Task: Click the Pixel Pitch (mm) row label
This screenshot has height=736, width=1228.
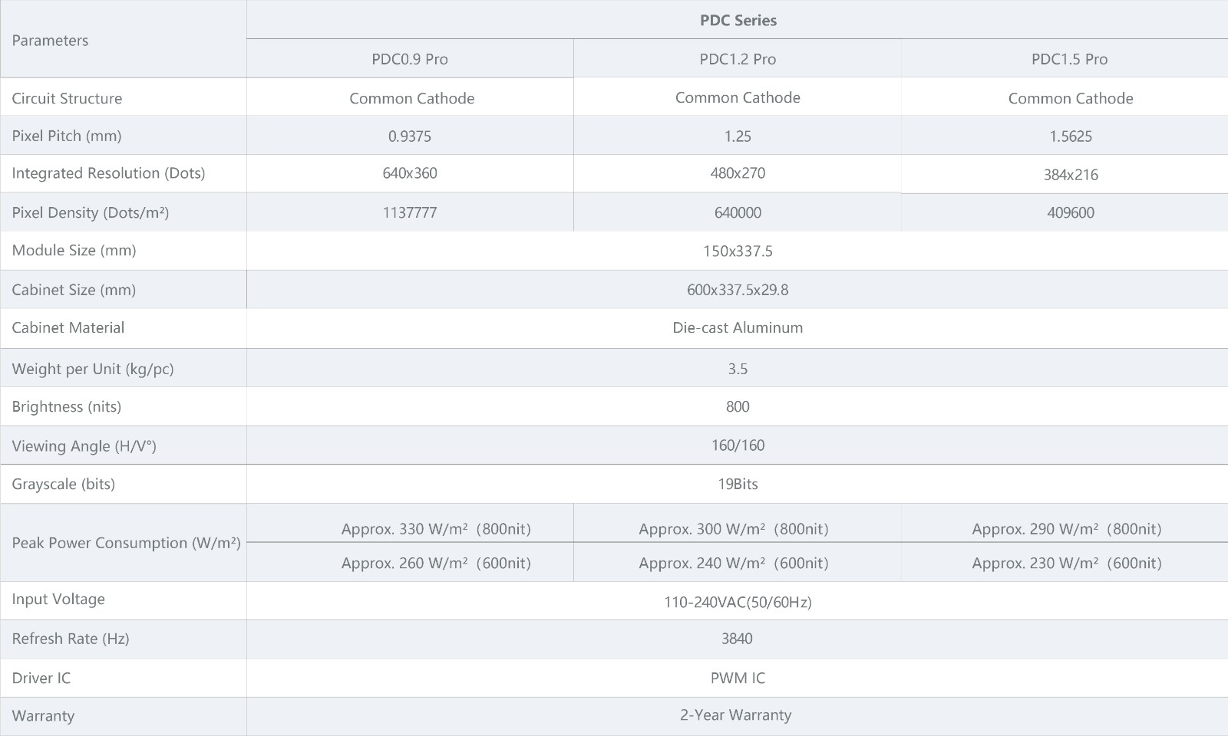Action: [x=67, y=136]
